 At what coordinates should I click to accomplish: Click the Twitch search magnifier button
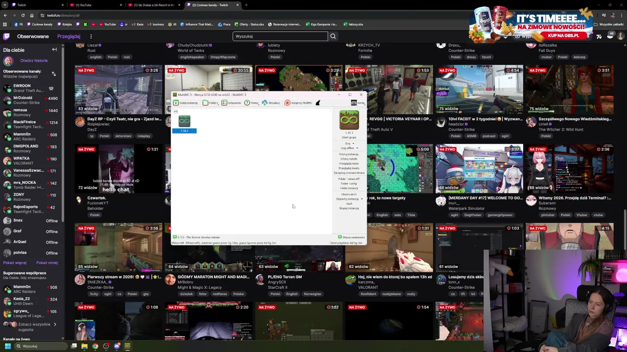(333, 36)
